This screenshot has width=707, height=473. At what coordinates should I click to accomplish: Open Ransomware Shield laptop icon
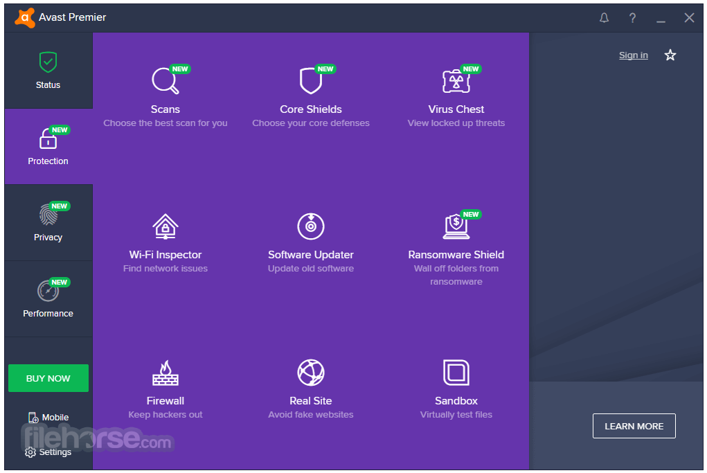click(x=456, y=227)
